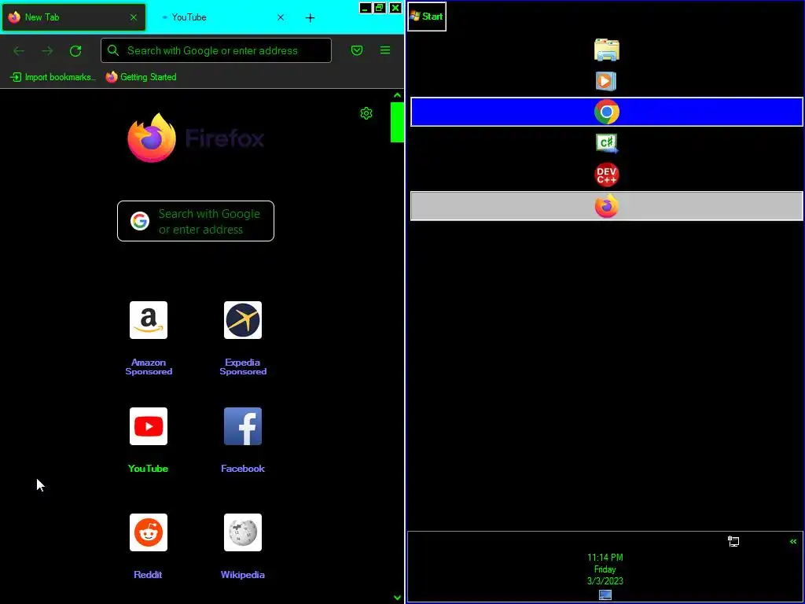Click Import bookmarks in bookmarks toolbar
This screenshot has height=604, width=805.
click(53, 77)
